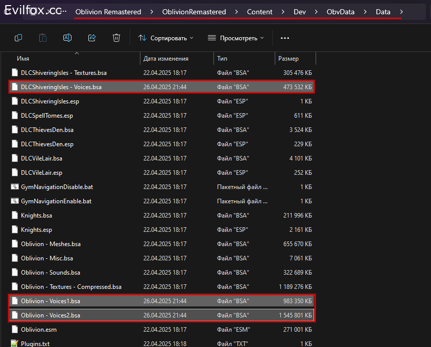Click file icon of Oblivion - Meshes.bsa
Screen dimensions: 431x347
click(15, 244)
